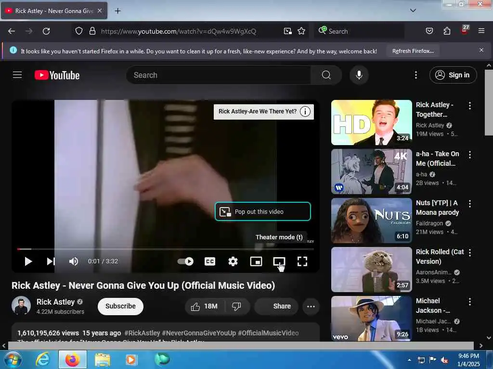Image resolution: width=493 pixels, height=369 pixels.
Task: Open options menu for Michael Jackson video
Action: tap(470, 302)
